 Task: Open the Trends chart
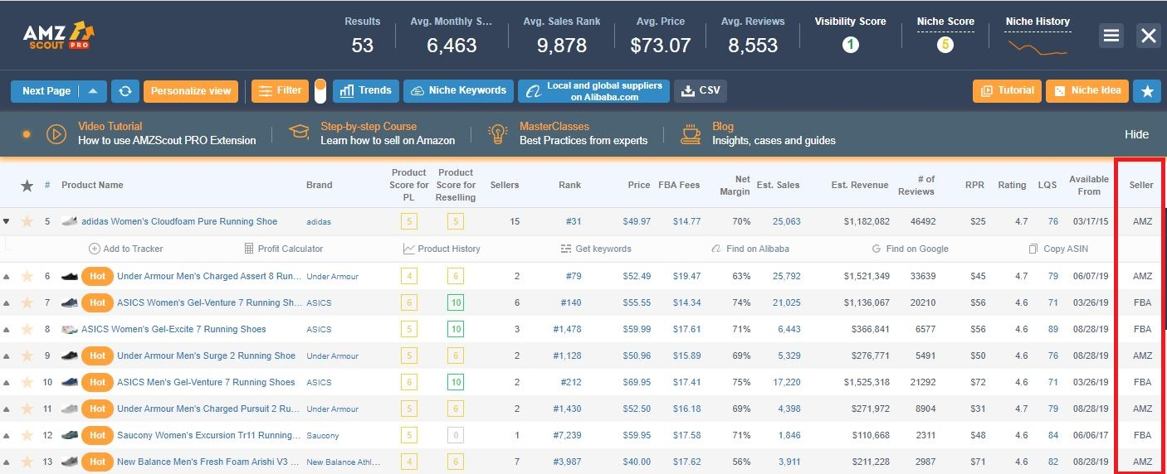click(365, 91)
